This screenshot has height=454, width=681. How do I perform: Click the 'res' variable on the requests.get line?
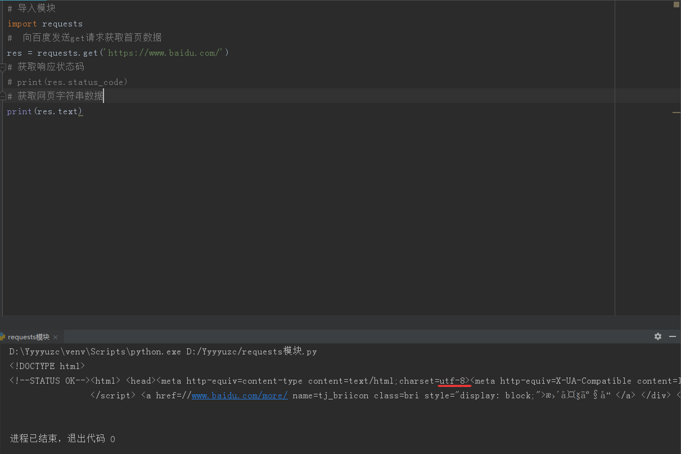point(15,53)
